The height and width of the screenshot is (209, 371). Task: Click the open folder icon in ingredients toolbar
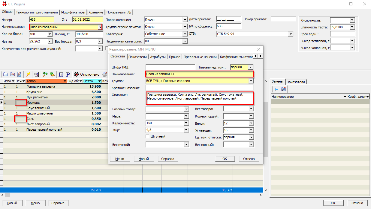coord(5,74)
